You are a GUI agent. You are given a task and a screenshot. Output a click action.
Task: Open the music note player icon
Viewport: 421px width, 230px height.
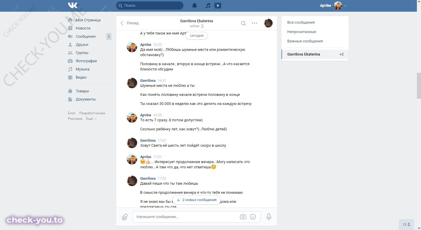tap(208, 6)
